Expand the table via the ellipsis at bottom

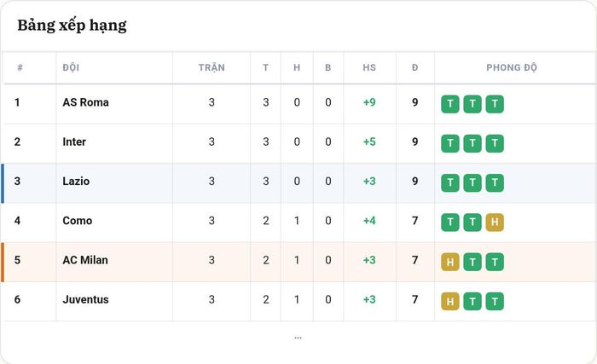[x=298, y=338]
